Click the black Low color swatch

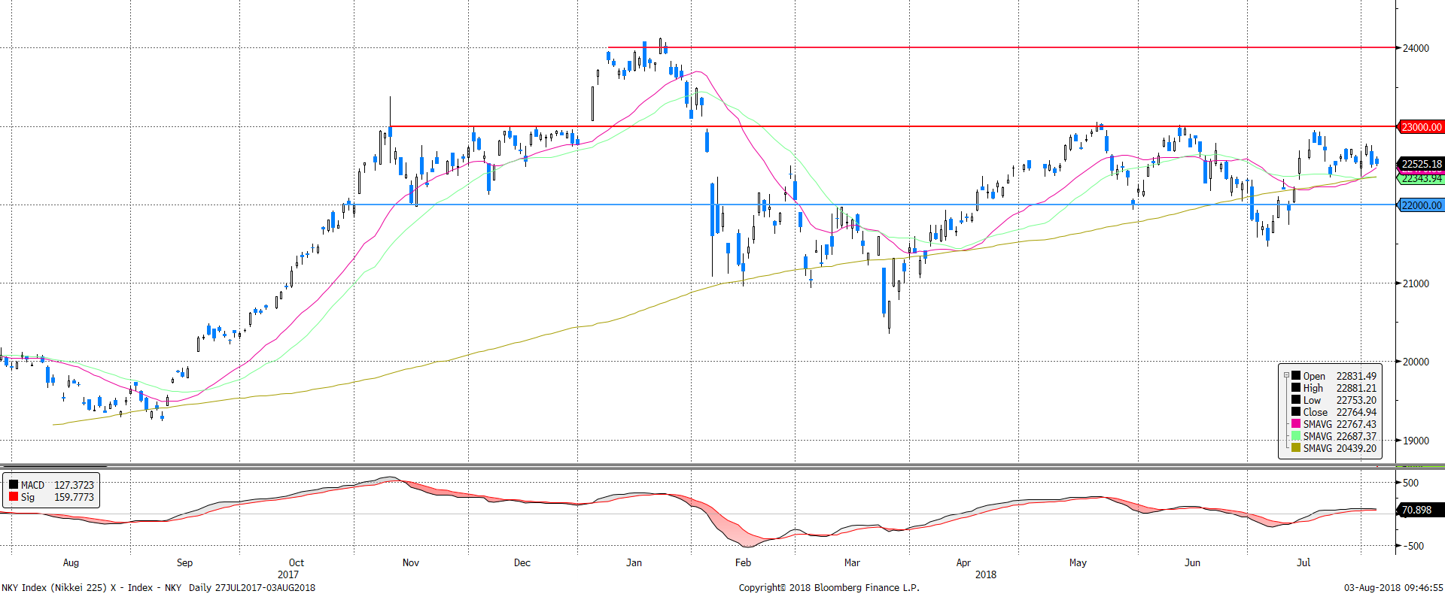click(1296, 400)
